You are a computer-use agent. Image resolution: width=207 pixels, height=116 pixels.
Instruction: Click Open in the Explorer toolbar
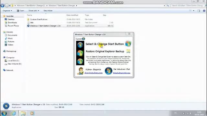point(20,11)
